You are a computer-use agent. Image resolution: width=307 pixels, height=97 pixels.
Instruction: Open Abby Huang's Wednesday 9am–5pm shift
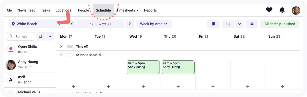click(143, 67)
